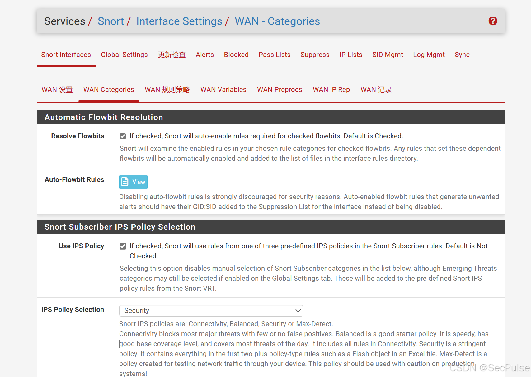Click the View button for Auto-Flowbit Rules

tap(133, 182)
